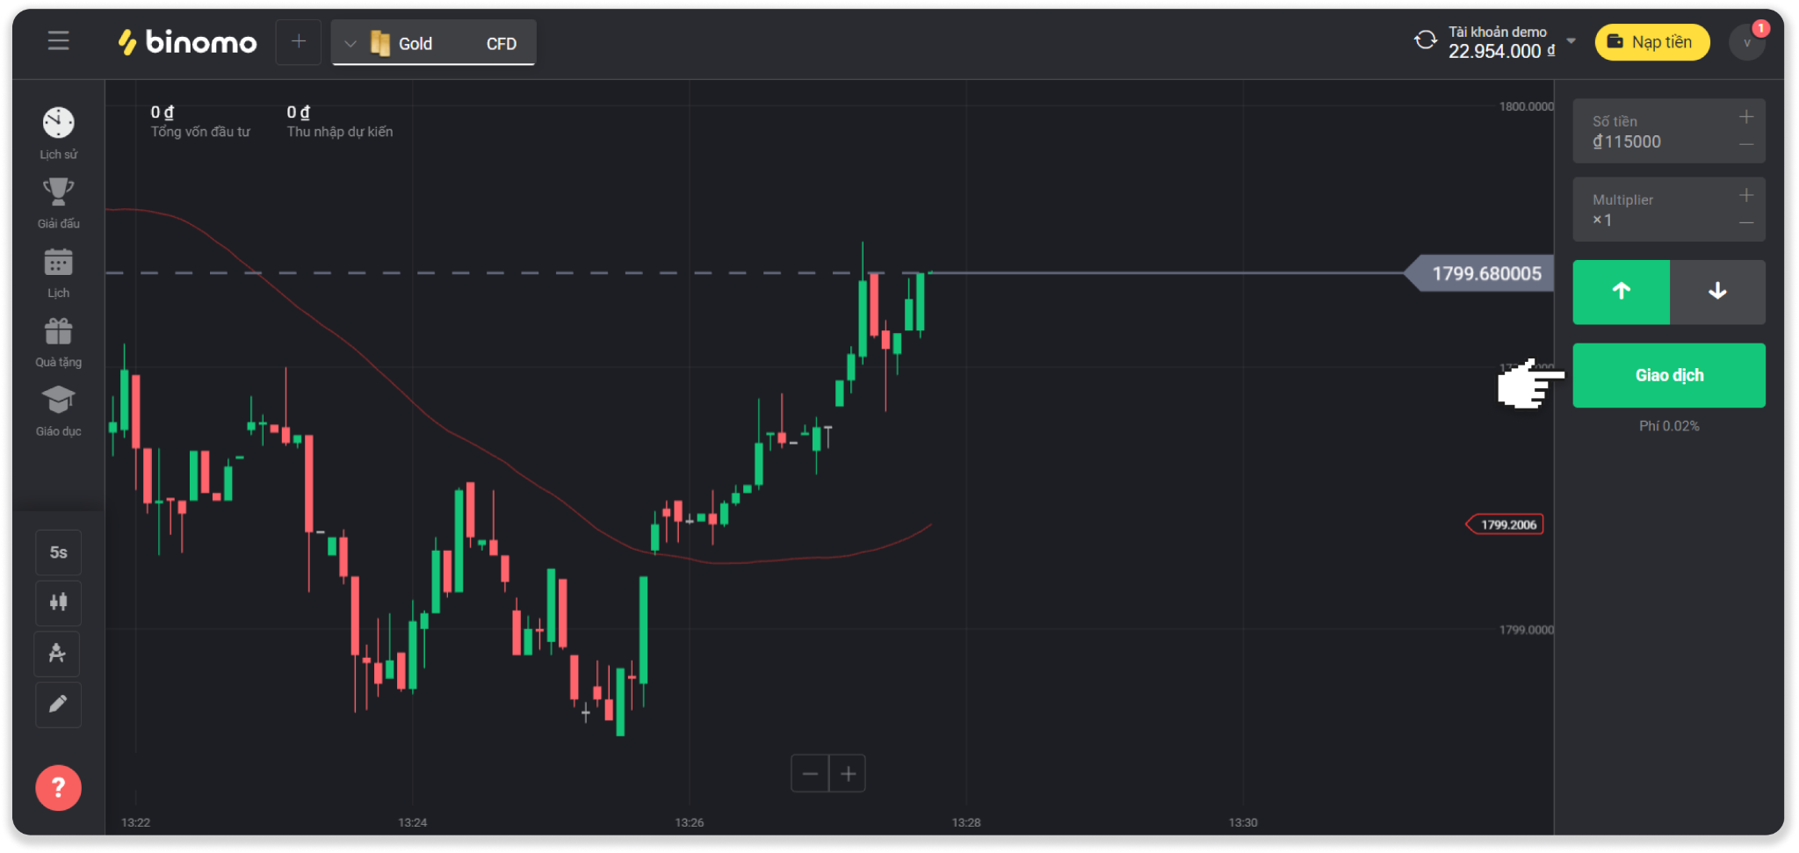The width and height of the screenshot is (1799, 853).
Task: Select the green up direction arrow
Action: [x=1621, y=292]
